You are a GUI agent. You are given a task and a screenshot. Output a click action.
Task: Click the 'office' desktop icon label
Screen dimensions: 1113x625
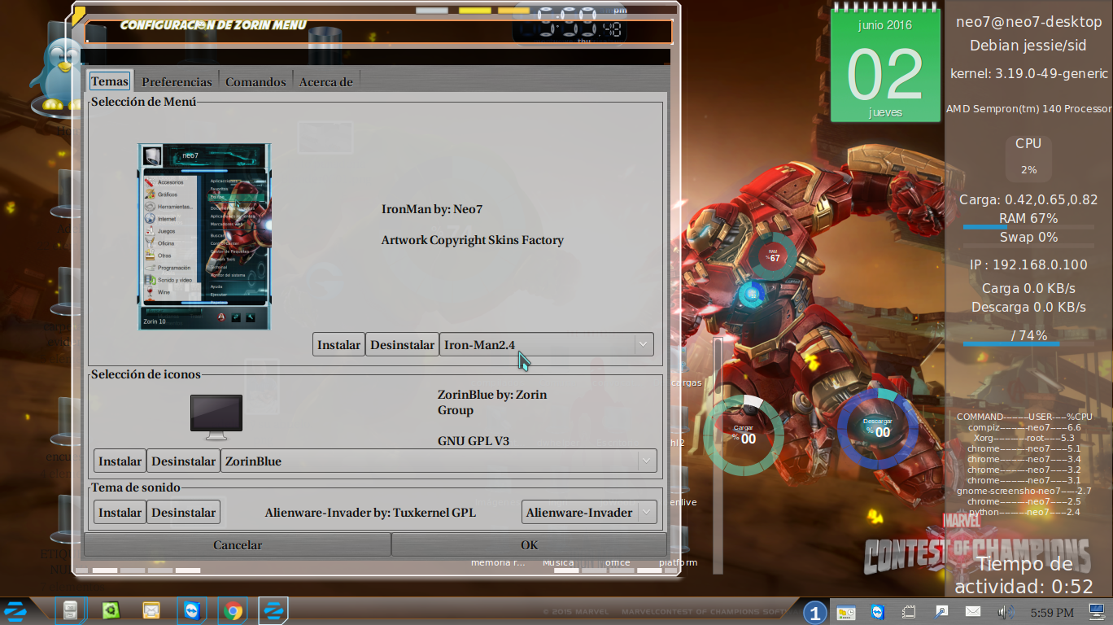coord(618,562)
